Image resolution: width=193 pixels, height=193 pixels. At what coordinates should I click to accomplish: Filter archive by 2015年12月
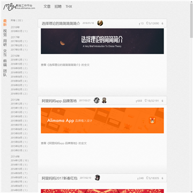19,103
